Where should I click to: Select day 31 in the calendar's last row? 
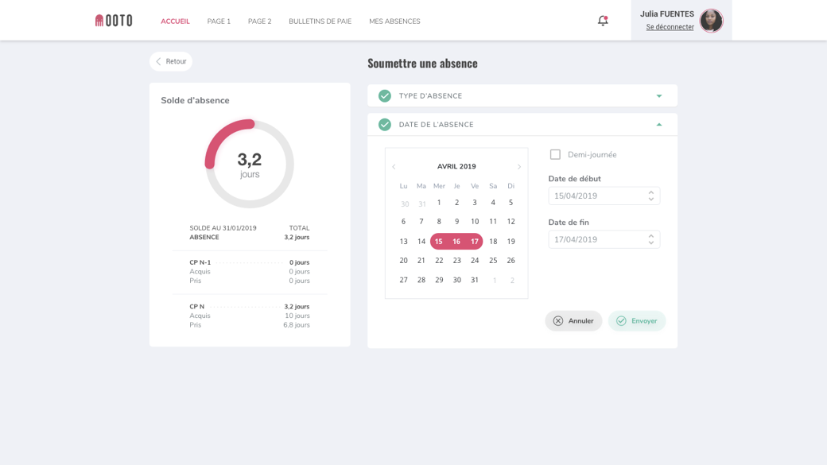tap(475, 280)
